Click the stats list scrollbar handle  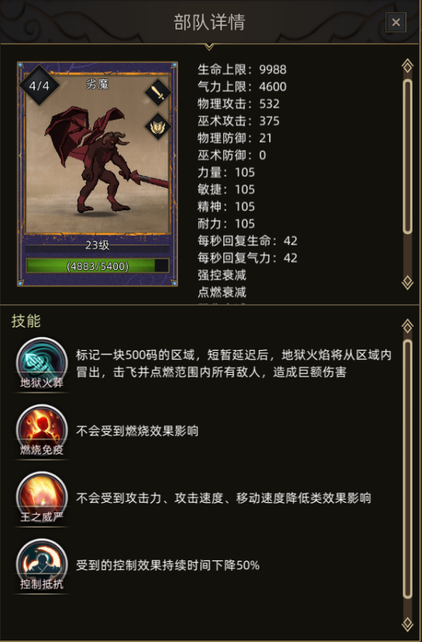407,156
